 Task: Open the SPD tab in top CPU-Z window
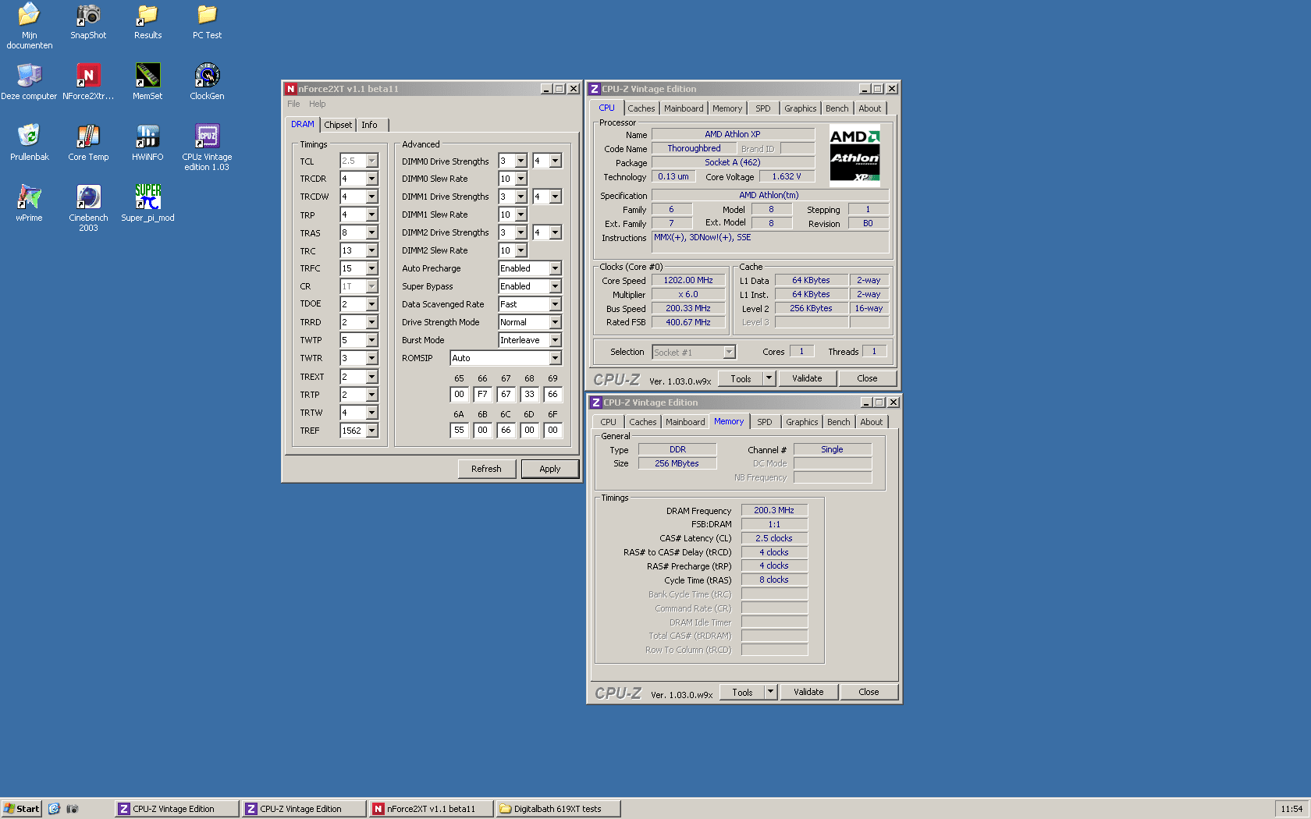tap(762, 108)
